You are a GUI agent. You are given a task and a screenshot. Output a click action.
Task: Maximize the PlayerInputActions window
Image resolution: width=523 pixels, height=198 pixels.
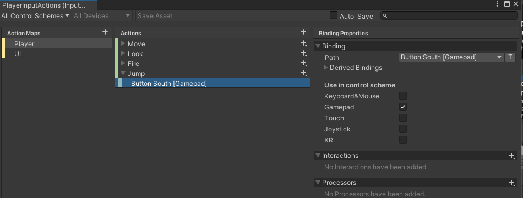pos(507,4)
